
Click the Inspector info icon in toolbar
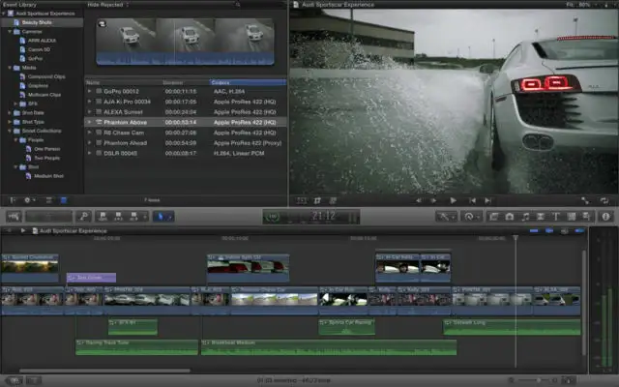[x=606, y=216]
